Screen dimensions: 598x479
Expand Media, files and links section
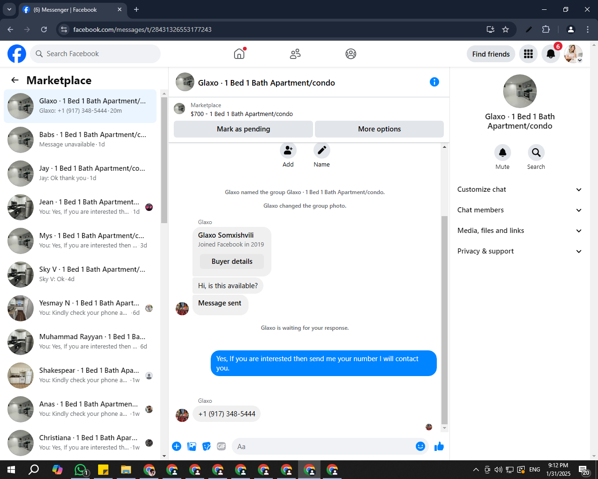point(520,231)
